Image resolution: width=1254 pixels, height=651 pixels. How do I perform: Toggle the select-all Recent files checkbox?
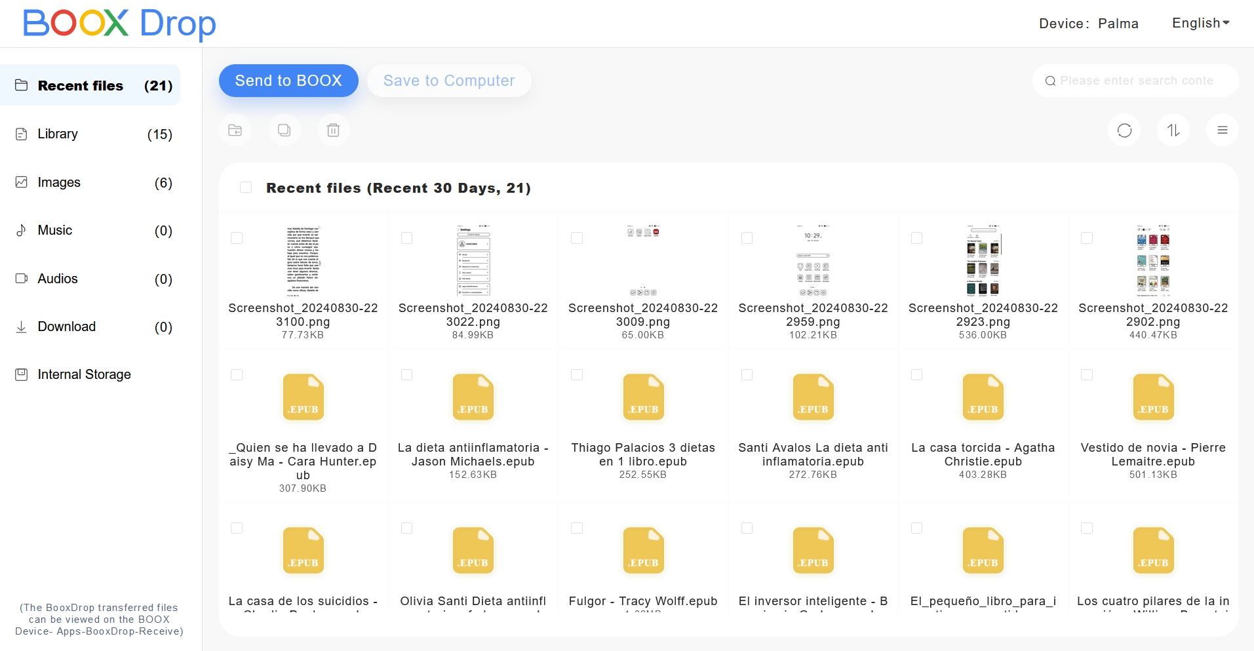(x=246, y=187)
